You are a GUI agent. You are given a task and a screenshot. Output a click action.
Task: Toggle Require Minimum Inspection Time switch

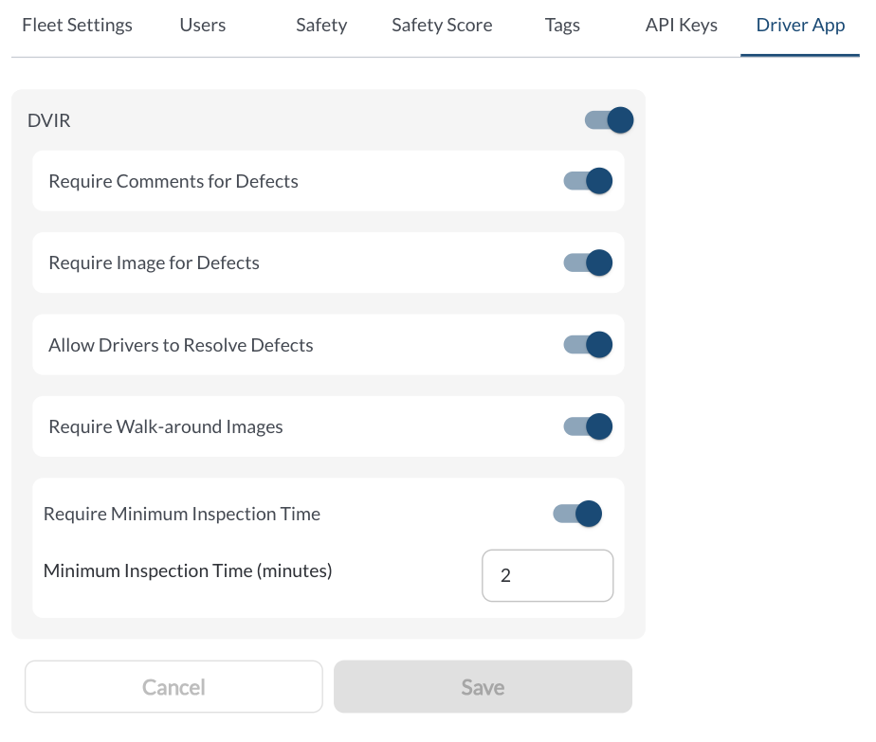pos(577,514)
